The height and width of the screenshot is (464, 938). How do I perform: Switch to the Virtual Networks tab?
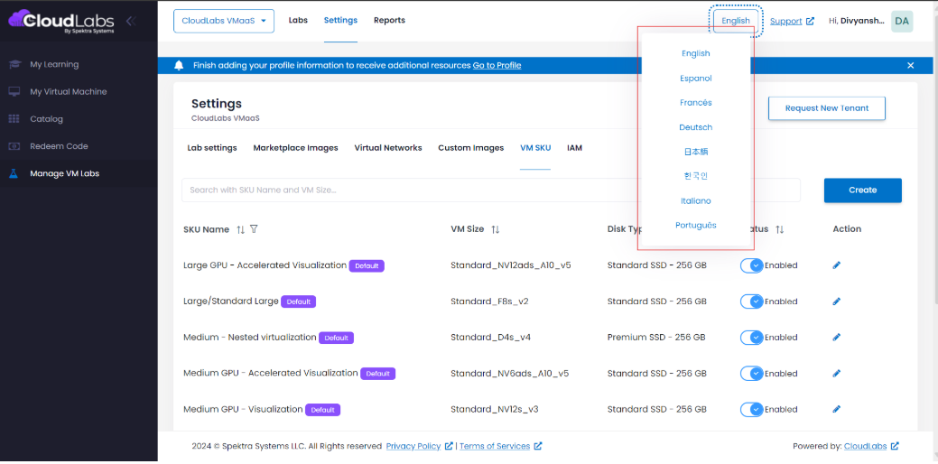[x=388, y=148]
